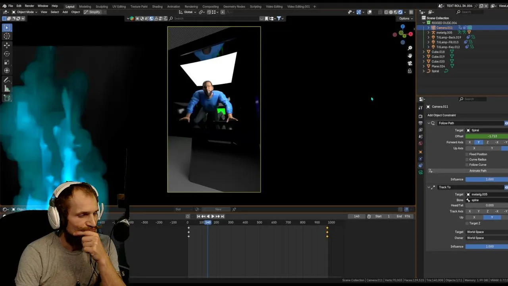Collapse the Track To constraint panel
Screen dimensions: 508x286
(x=429, y=187)
